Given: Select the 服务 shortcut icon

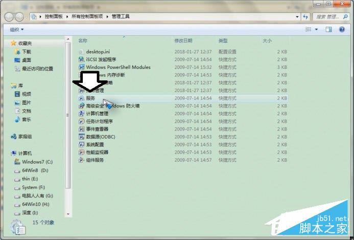Looking at the screenshot, I should click(x=81, y=98).
